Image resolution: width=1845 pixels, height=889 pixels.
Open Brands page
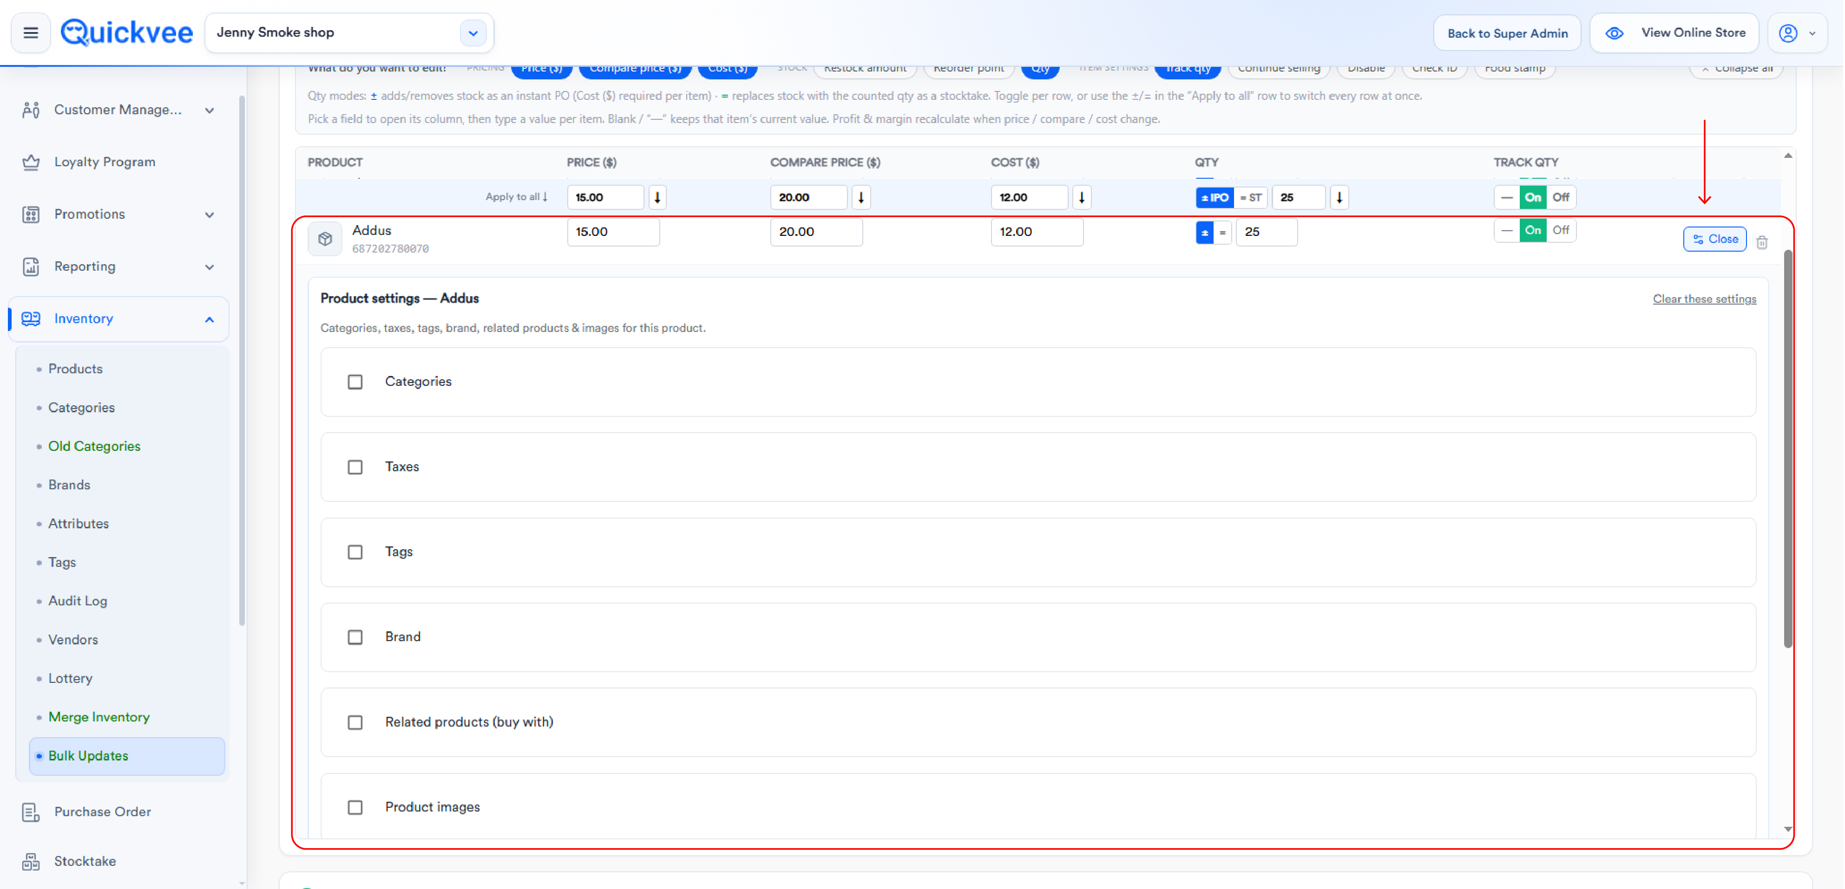[x=70, y=485]
